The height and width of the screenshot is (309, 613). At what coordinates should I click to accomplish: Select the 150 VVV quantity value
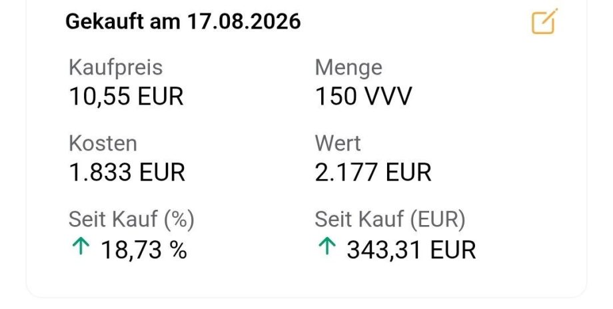[364, 96]
